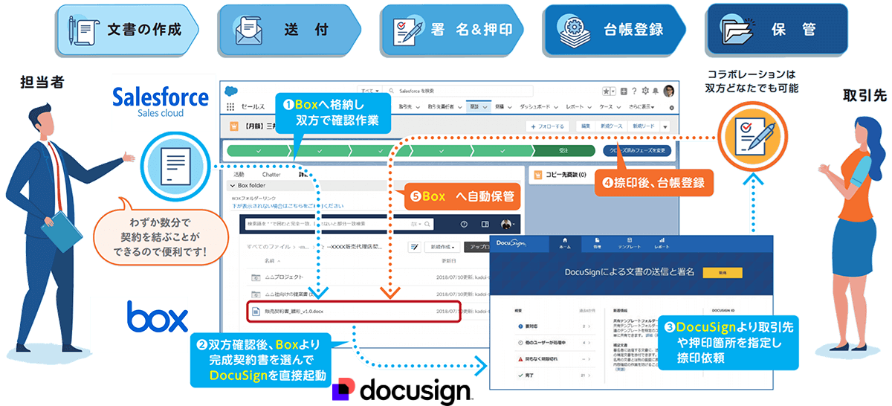Click the opportunity crown icon by 【月額】

tap(234, 126)
